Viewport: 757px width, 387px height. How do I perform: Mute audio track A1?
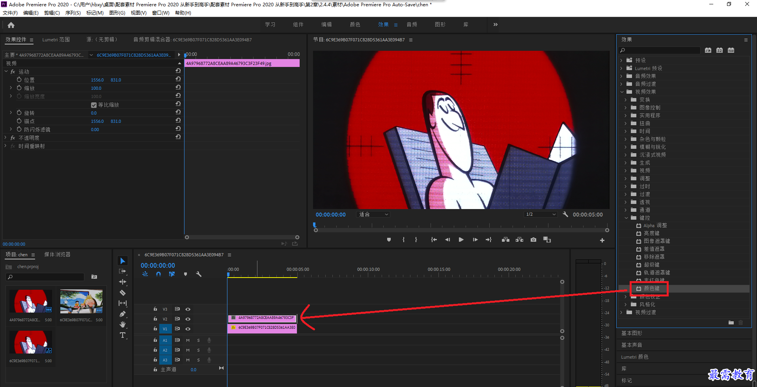click(x=188, y=340)
